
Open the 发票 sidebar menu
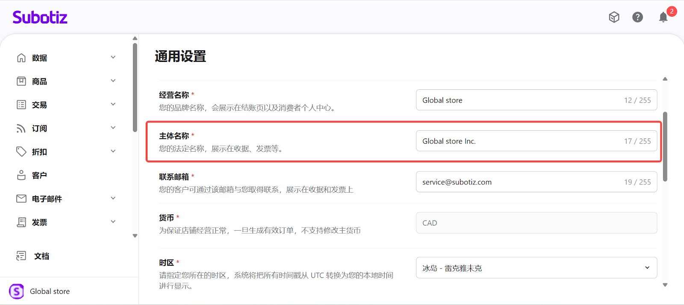(39, 223)
